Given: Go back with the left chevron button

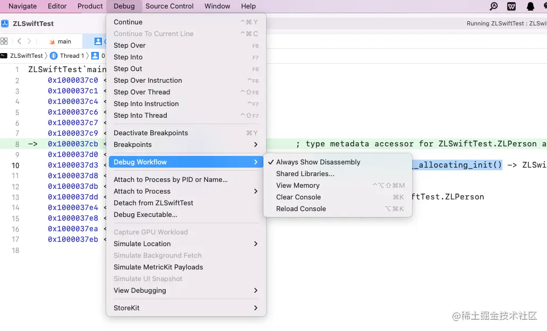Looking at the screenshot, I should (x=19, y=41).
